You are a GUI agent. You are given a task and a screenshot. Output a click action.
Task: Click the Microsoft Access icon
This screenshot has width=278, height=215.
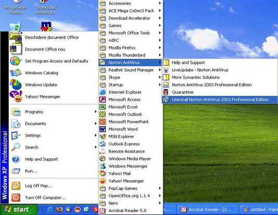pyautogui.click(x=103, y=99)
